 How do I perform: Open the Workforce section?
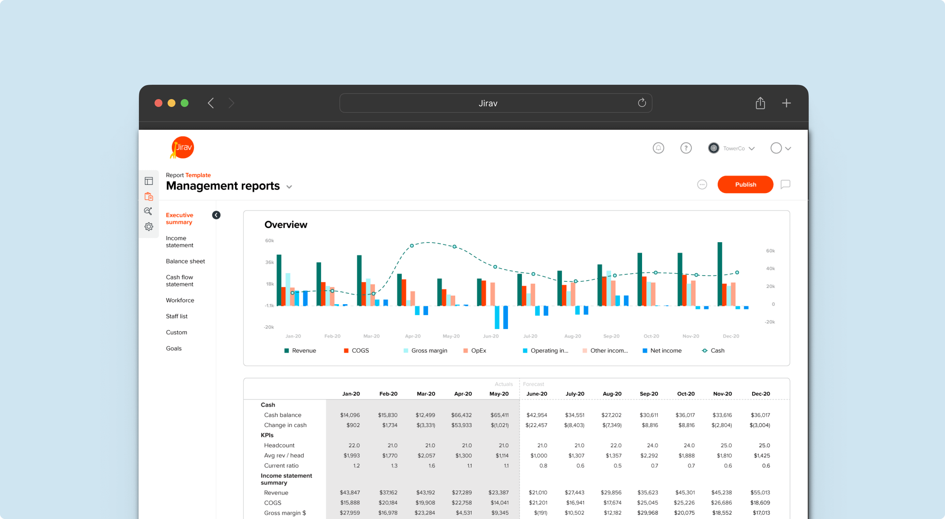[180, 300]
